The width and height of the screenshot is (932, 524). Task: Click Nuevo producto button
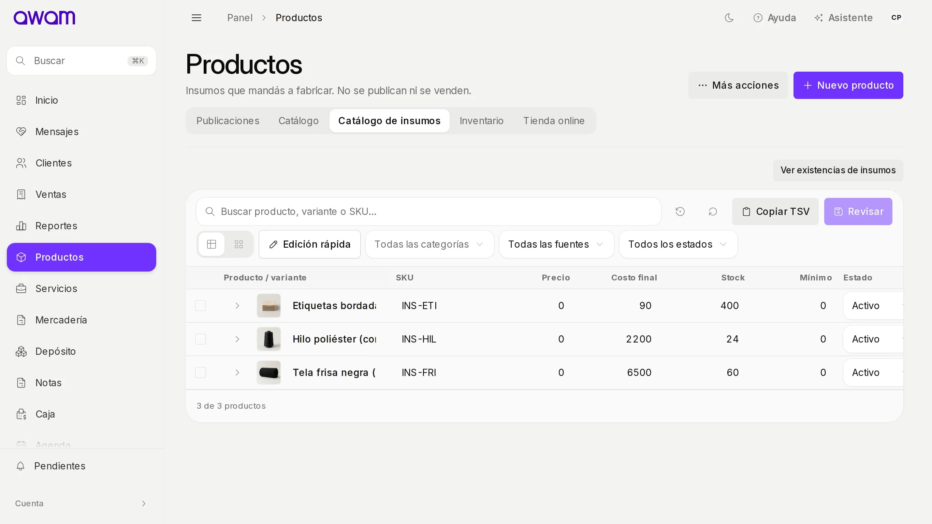[848, 85]
